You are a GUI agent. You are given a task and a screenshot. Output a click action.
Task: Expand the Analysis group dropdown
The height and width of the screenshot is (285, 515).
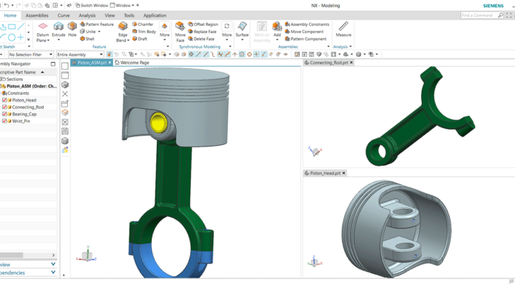351,47
